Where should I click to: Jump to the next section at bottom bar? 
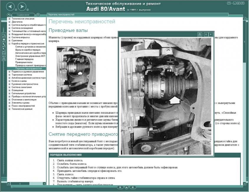(x=133, y=187)
